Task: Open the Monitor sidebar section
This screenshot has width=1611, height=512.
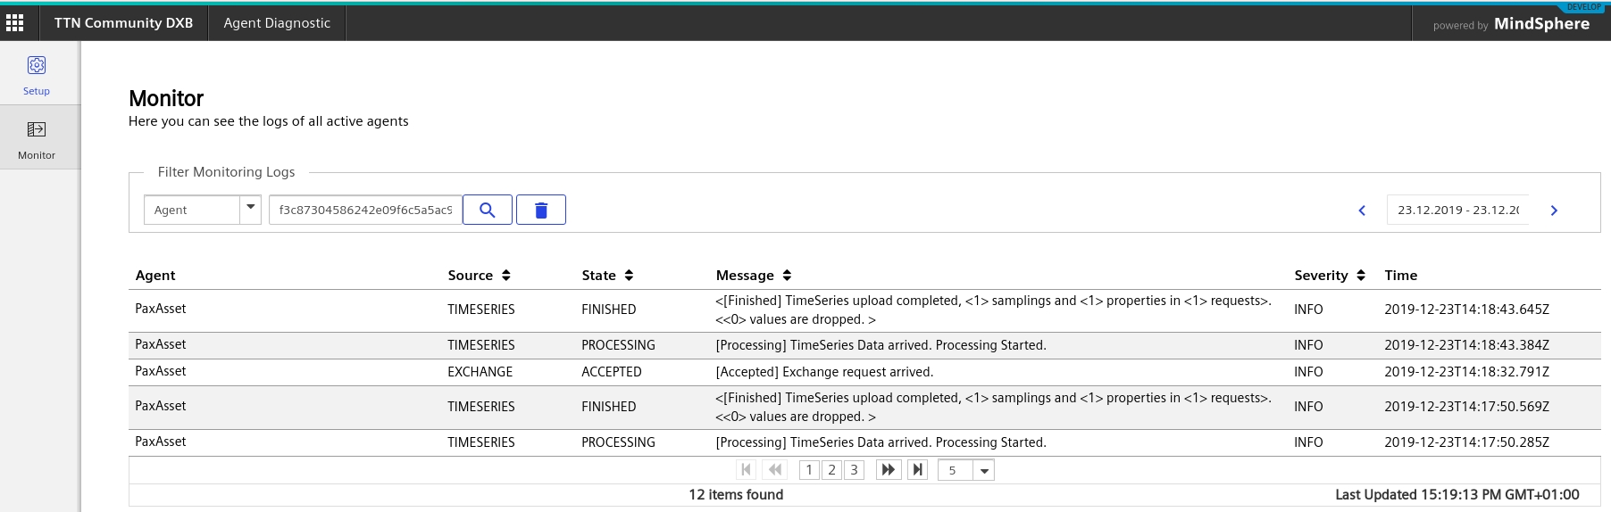Action: click(x=37, y=138)
